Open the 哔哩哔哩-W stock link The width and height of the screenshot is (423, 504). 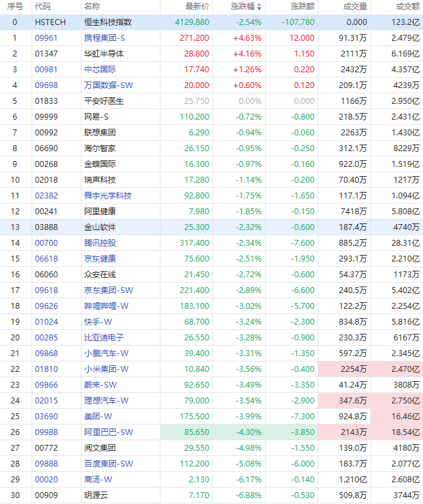coord(106,306)
